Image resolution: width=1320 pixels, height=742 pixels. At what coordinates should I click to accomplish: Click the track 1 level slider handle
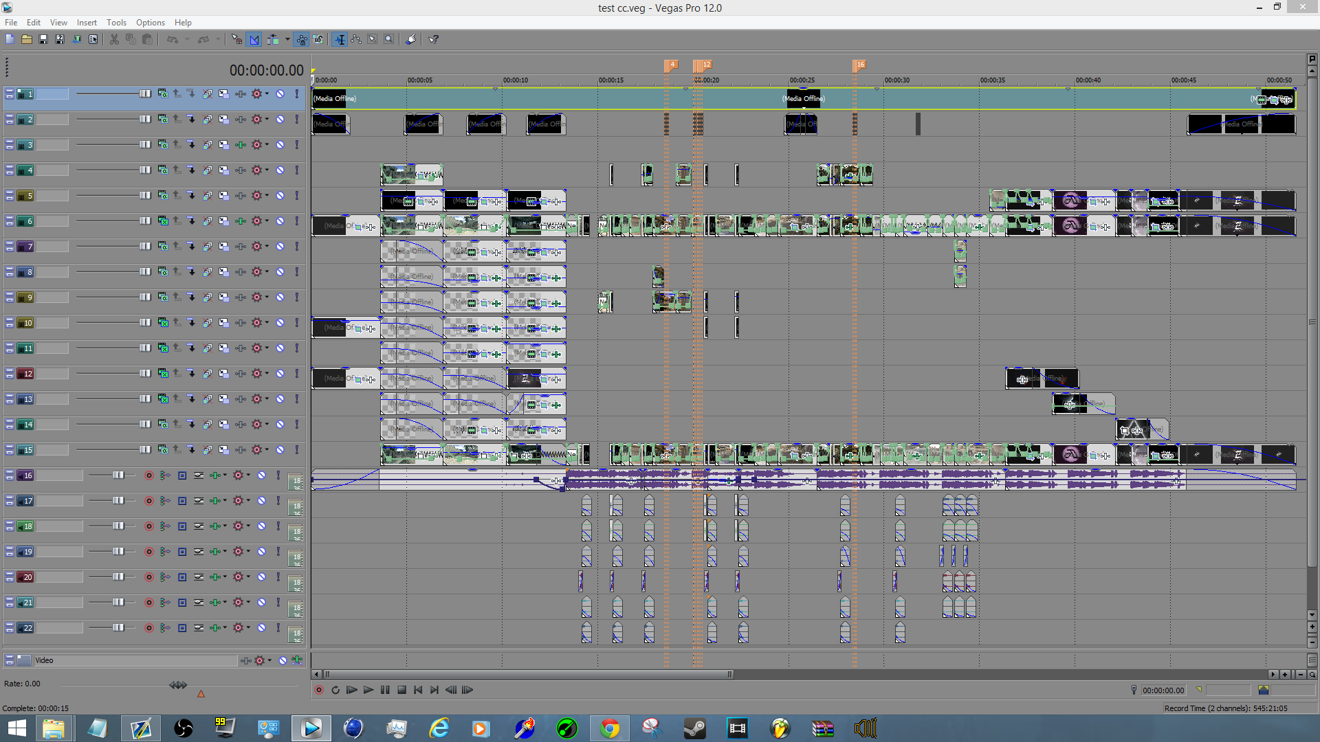point(145,93)
